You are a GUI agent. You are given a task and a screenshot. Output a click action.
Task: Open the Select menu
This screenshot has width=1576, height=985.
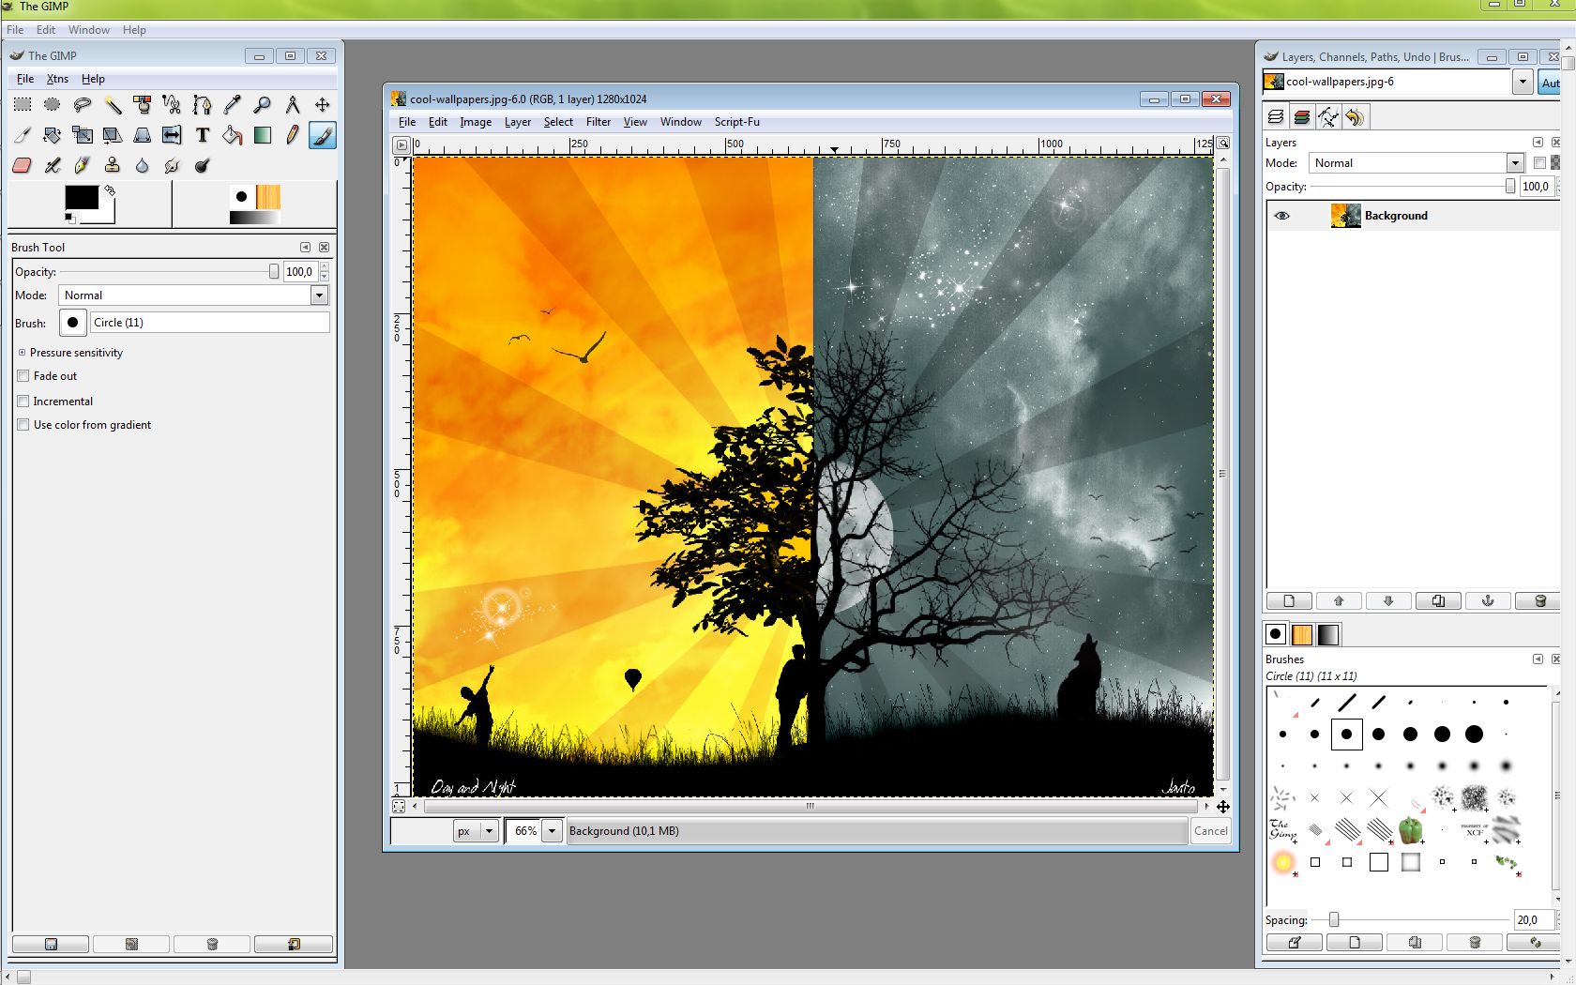(x=558, y=122)
